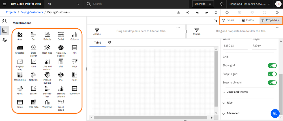Switch to the Properties tab
The image size is (283, 121).
coord(271,20)
